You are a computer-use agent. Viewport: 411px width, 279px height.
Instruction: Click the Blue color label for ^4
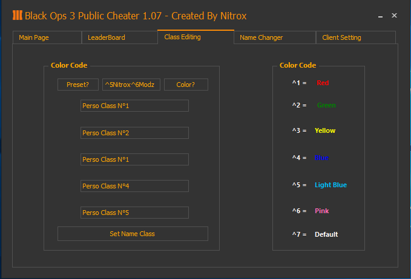[x=321, y=158]
